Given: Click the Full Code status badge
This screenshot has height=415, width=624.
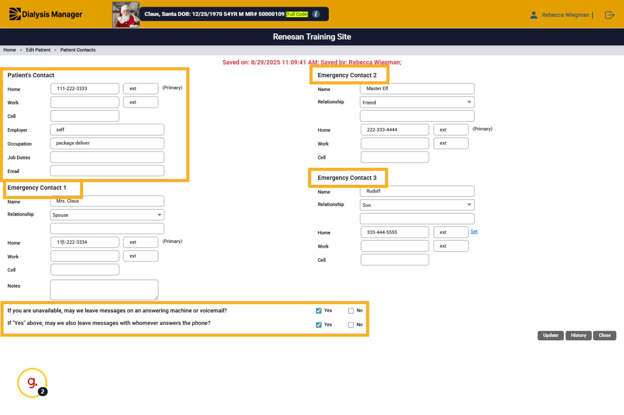Looking at the screenshot, I should coord(297,14).
